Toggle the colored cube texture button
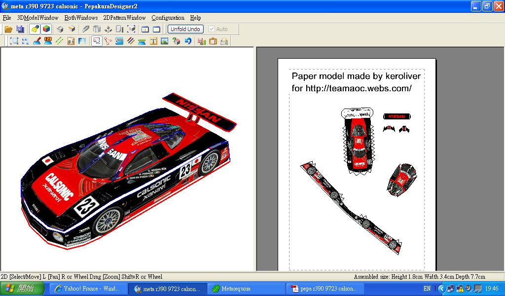The width and height of the screenshot is (505, 296). [x=46, y=29]
